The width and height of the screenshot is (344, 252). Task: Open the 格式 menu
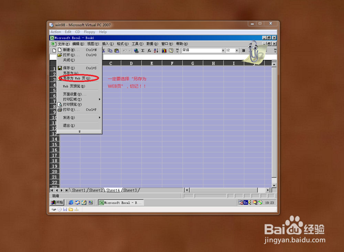(123, 44)
